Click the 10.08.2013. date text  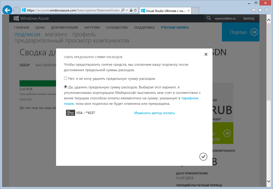[26, 100]
